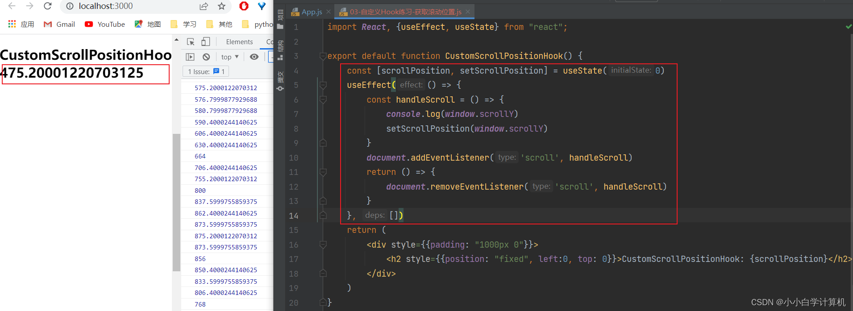Share this page via share icon

[x=204, y=6]
